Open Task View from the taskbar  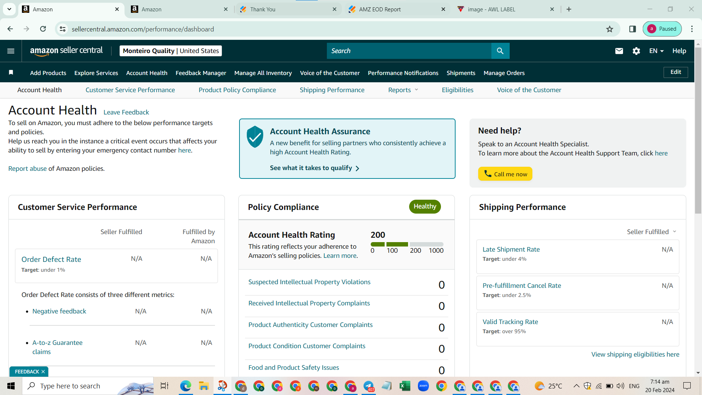pyautogui.click(x=165, y=386)
